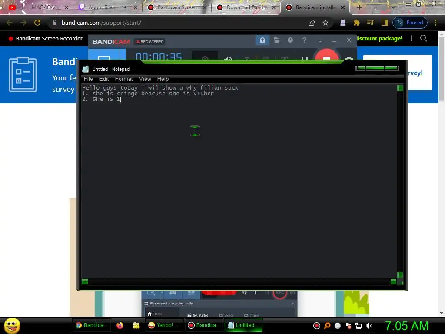Click the Bandicam record tray icon

tap(317, 326)
